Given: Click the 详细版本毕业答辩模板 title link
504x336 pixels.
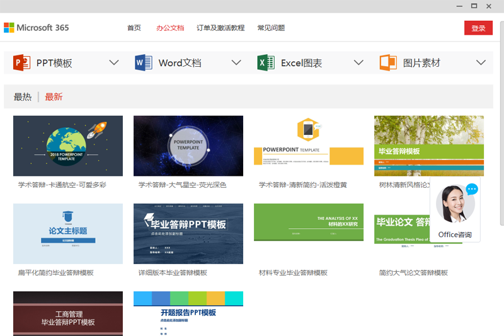Looking at the screenshot, I should (173, 273).
